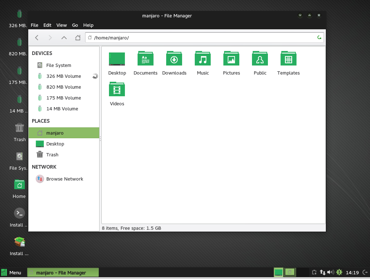Image resolution: width=370 pixels, height=279 pixels.
Task: Click the status bar text 8 items
Action: point(110,228)
